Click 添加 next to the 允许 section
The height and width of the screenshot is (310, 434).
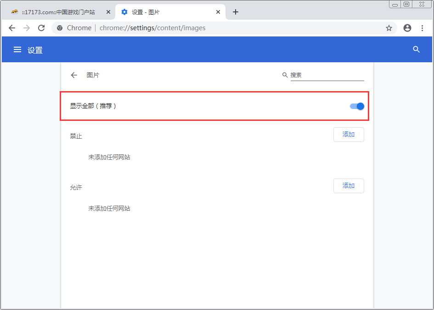[x=349, y=185]
